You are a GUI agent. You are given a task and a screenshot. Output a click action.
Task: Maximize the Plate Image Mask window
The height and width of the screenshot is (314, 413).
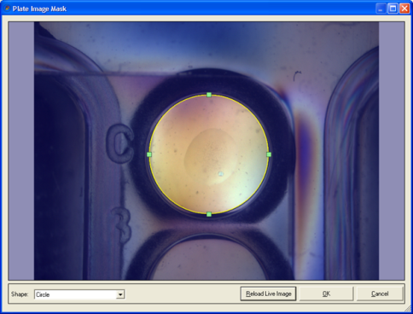[393, 9]
